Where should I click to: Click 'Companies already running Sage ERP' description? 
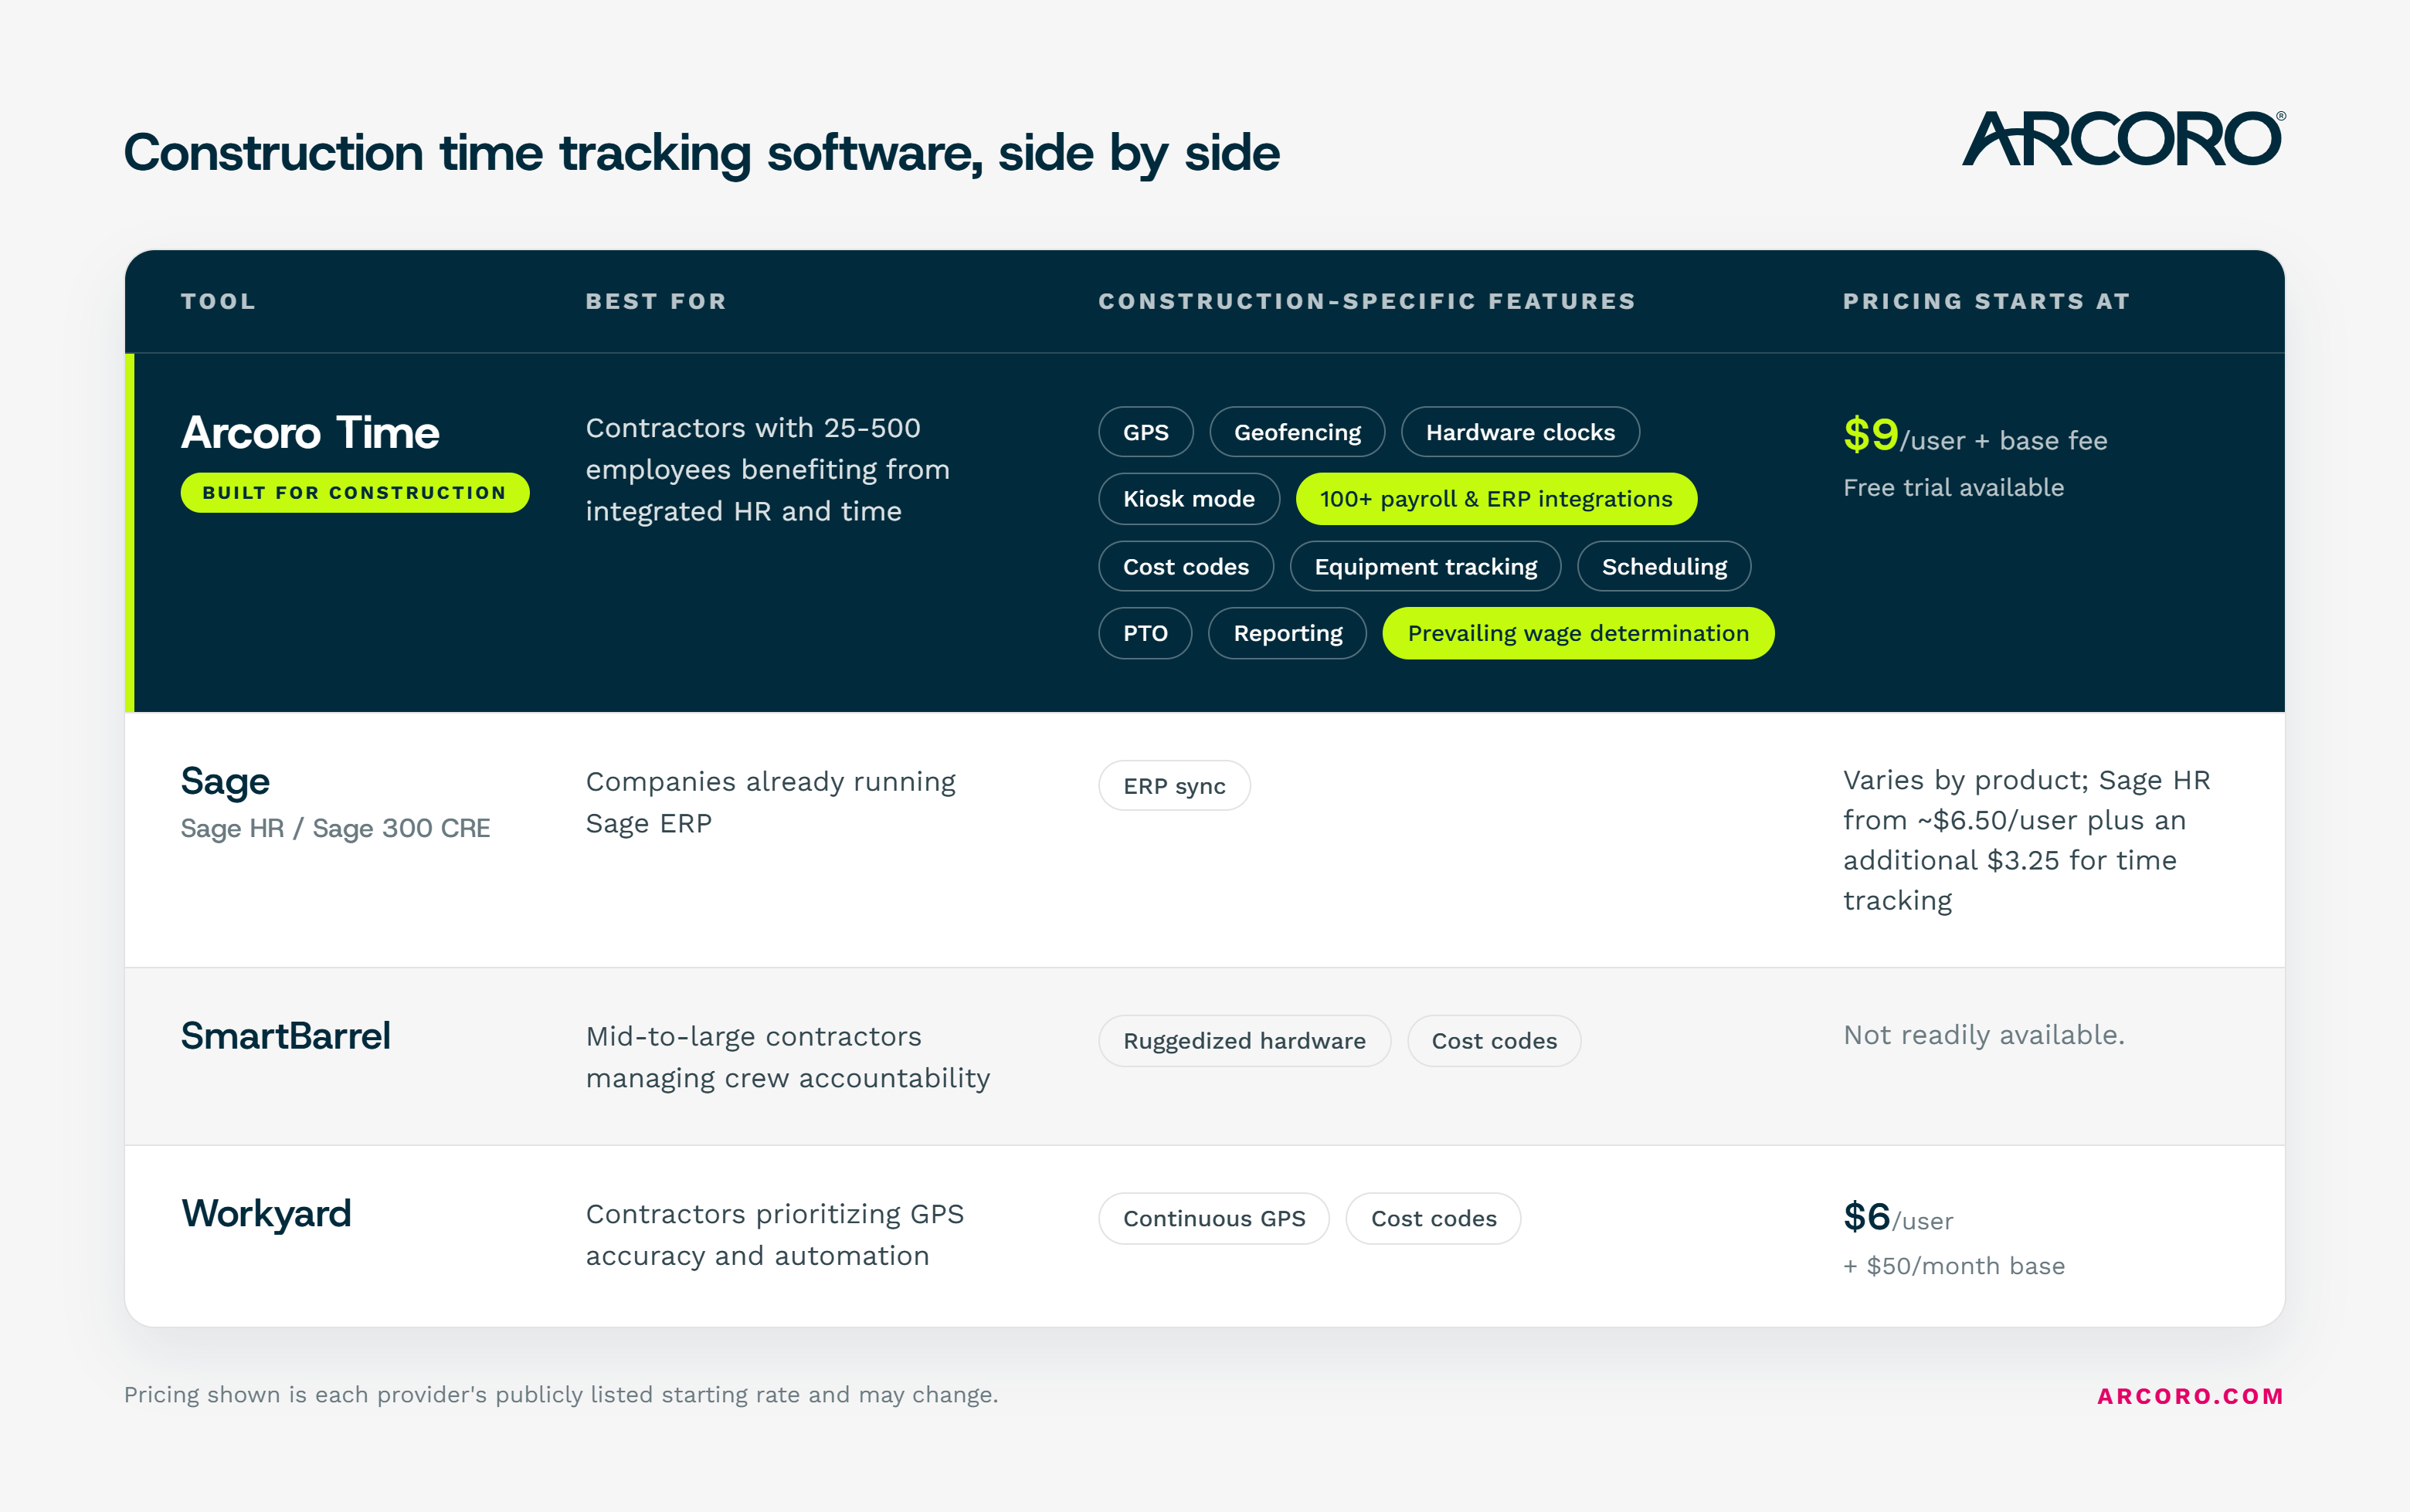point(770,802)
